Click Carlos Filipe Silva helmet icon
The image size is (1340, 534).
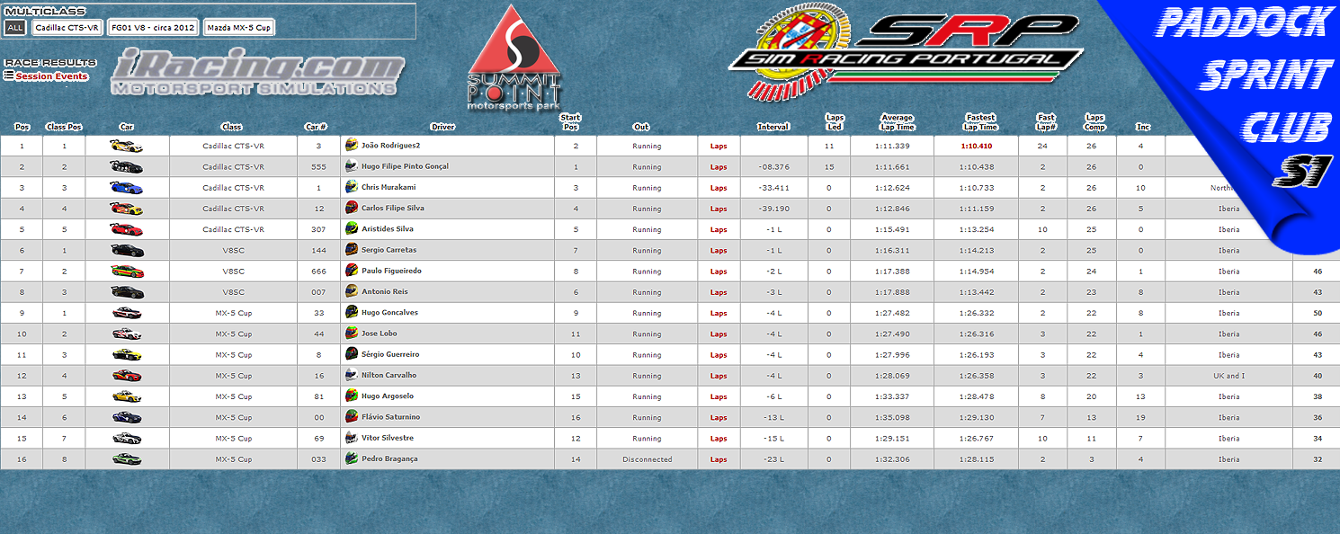[x=352, y=208]
